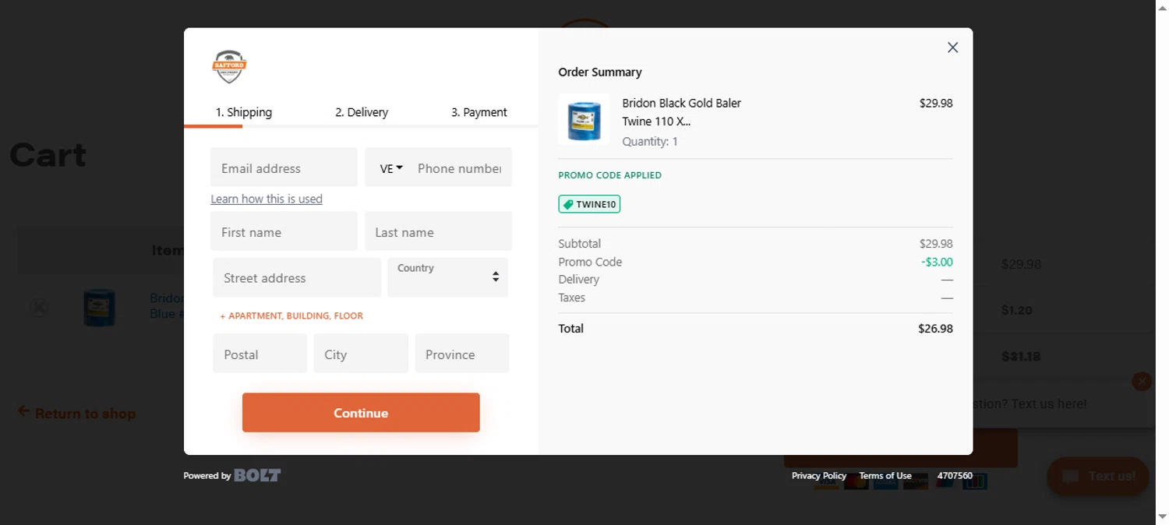Viewport: 1169px width, 525px height.
Task: Open the Privacy Policy link
Action: [819, 476]
